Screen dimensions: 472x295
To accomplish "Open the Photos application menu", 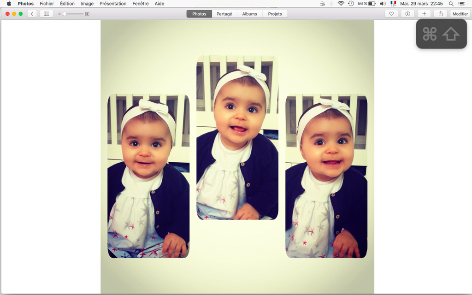I will [26, 4].
